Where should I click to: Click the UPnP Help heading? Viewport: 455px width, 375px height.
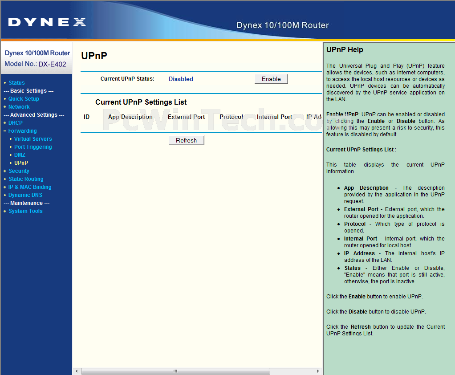click(345, 49)
